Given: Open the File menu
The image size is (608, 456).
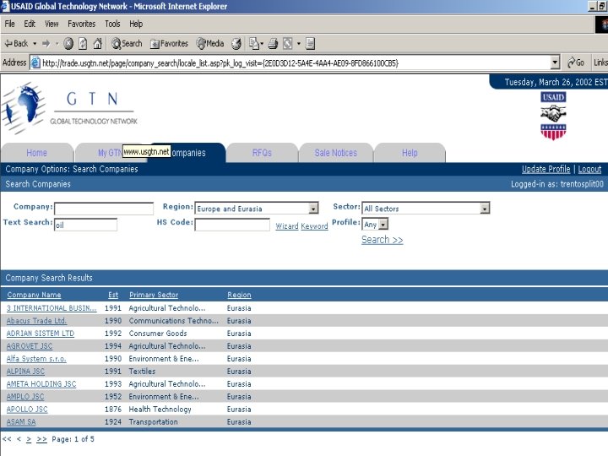Looking at the screenshot, I should [x=9, y=24].
